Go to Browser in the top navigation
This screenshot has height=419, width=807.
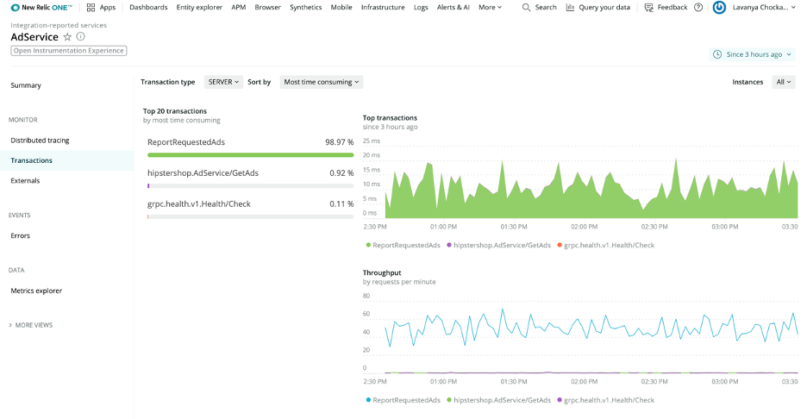point(267,7)
